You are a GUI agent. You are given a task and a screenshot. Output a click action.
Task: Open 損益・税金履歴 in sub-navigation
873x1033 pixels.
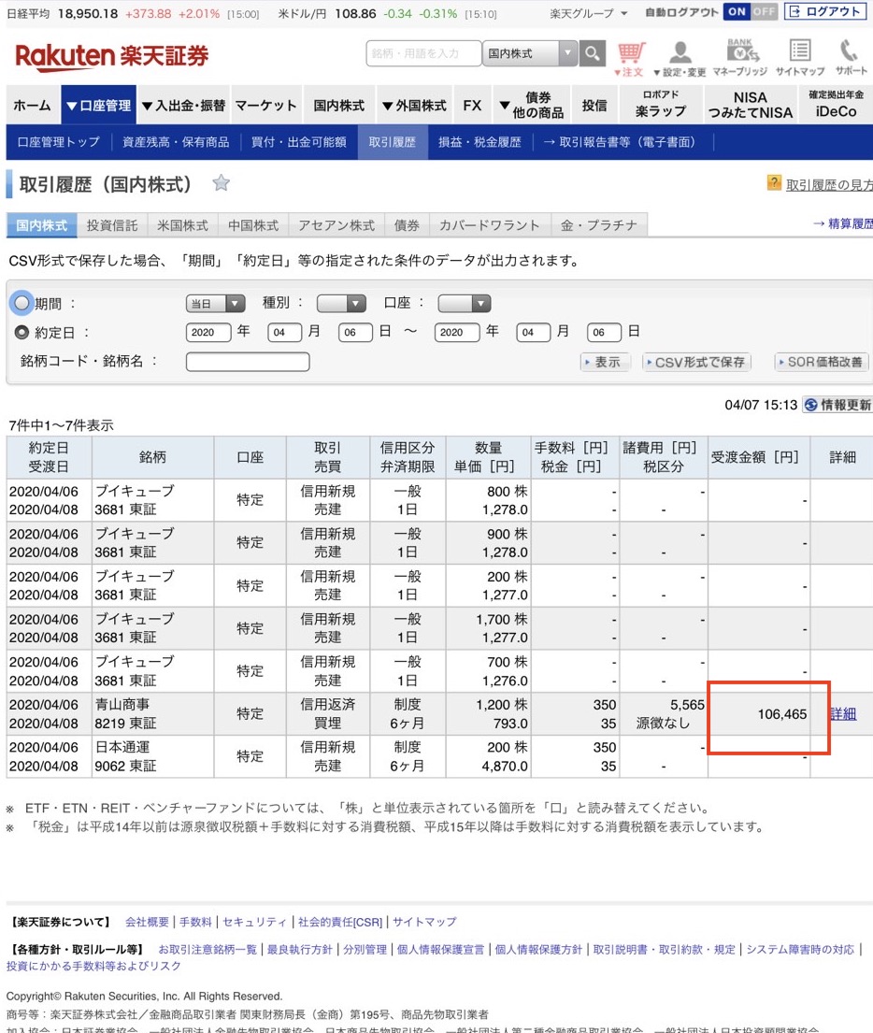tap(480, 142)
